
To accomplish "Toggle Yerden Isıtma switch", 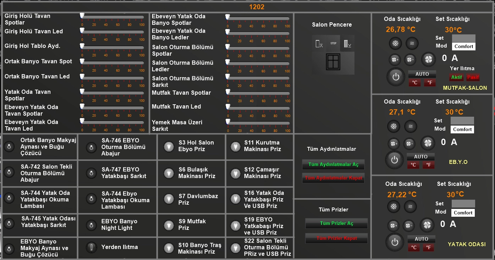I will click(92, 247).
